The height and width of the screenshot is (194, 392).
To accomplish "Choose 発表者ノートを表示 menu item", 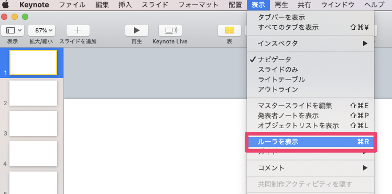I will pyautogui.click(x=310, y=116).
